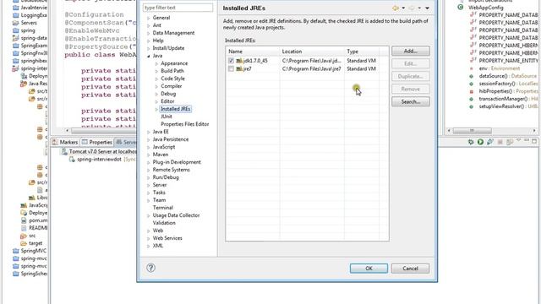541x304 pixels.
Task: Expand the Installed JREs node
Action: (x=156, y=109)
